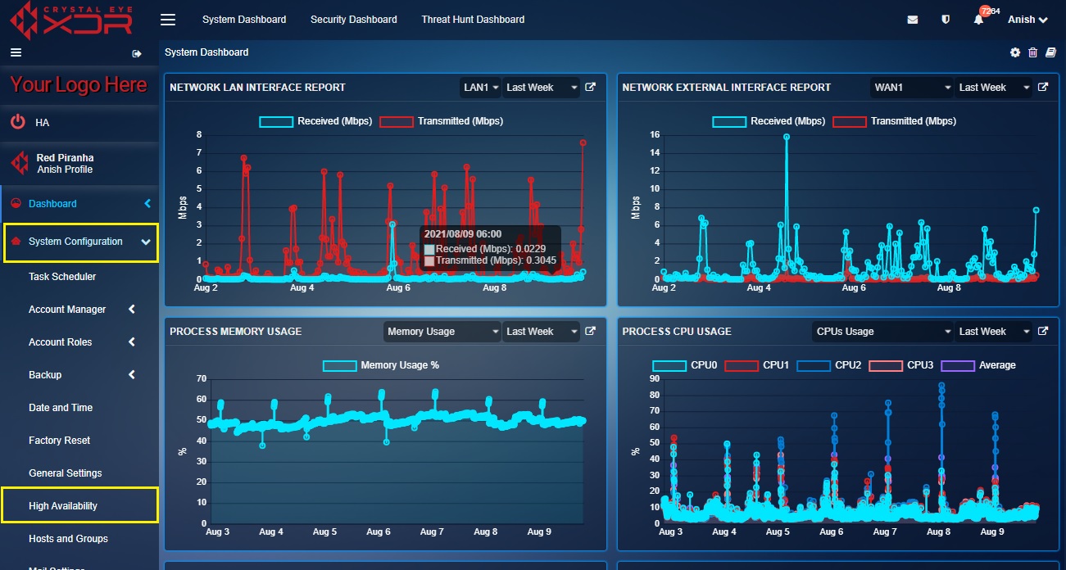Open the notifications bell
1066x570 pixels.
978,20
